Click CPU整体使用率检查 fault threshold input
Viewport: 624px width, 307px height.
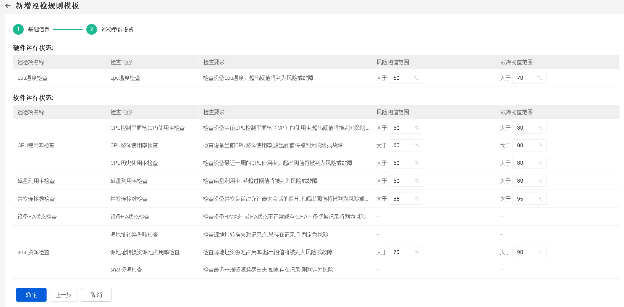(x=525, y=145)
